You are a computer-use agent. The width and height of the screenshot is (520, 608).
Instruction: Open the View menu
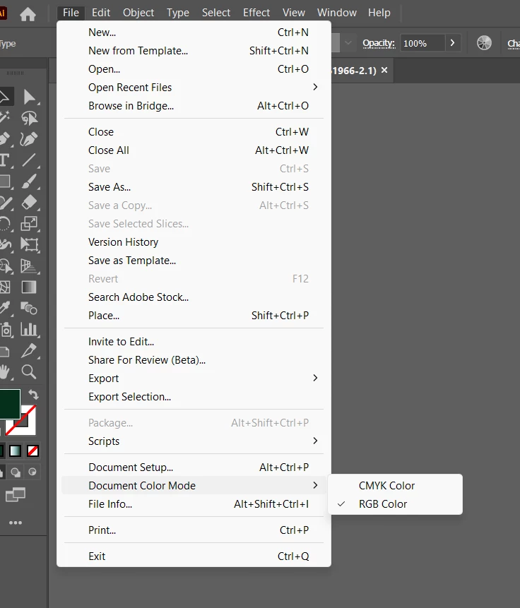coord(293,13)
